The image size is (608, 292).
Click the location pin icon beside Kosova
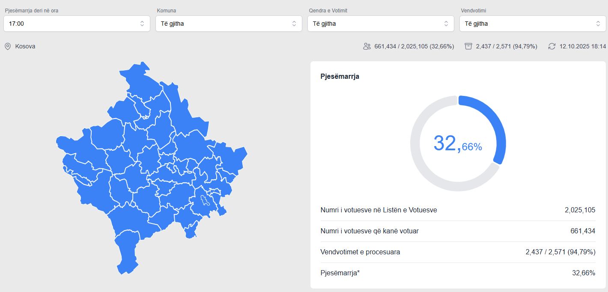(8, 46)
